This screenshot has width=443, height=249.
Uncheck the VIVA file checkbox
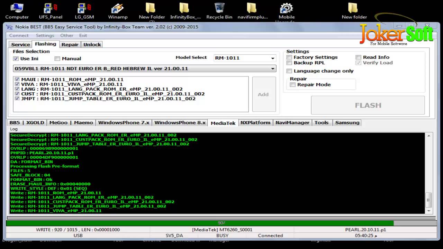coord(17,84)
